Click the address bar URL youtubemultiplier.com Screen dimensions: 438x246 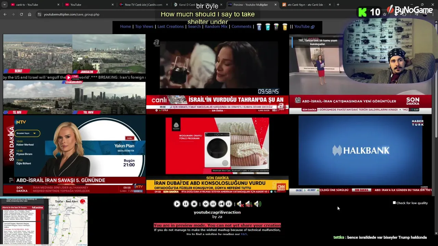tap(72, 14)
